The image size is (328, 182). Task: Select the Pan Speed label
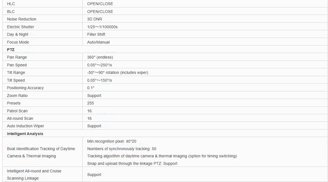tap(17, 65)
